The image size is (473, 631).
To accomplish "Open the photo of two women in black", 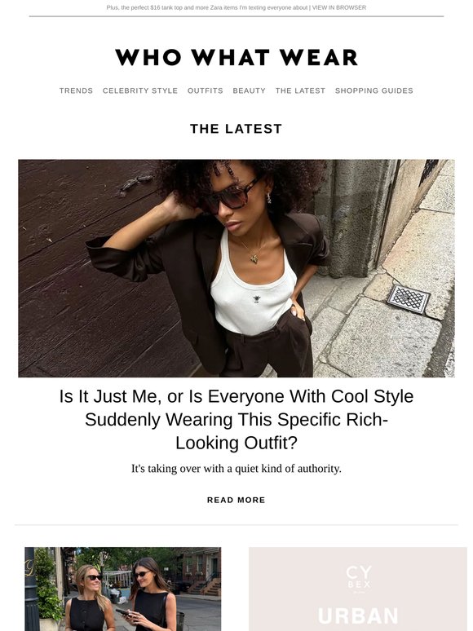I will point(123,589).
